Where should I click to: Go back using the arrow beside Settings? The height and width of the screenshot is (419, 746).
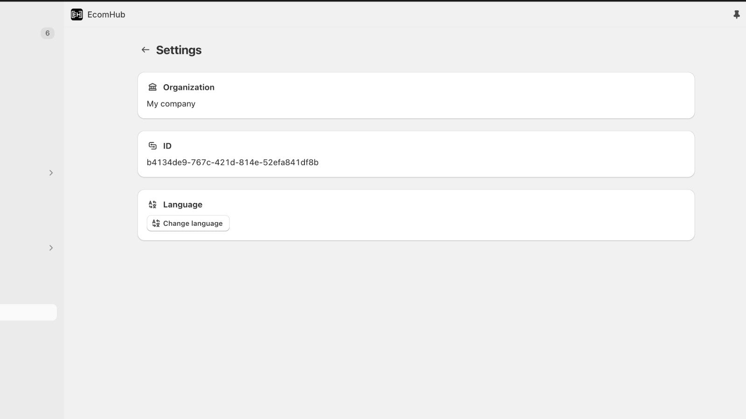pos(145,50)
